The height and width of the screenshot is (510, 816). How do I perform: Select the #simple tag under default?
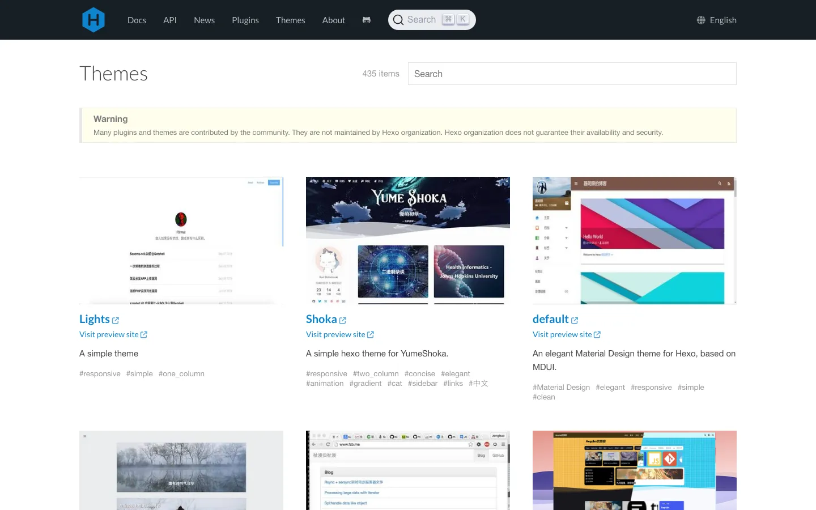pyautogui.click(x=691, y=387)
